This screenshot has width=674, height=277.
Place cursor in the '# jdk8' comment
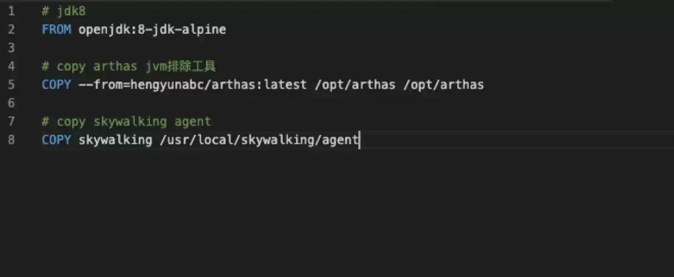tap(64, 11)
